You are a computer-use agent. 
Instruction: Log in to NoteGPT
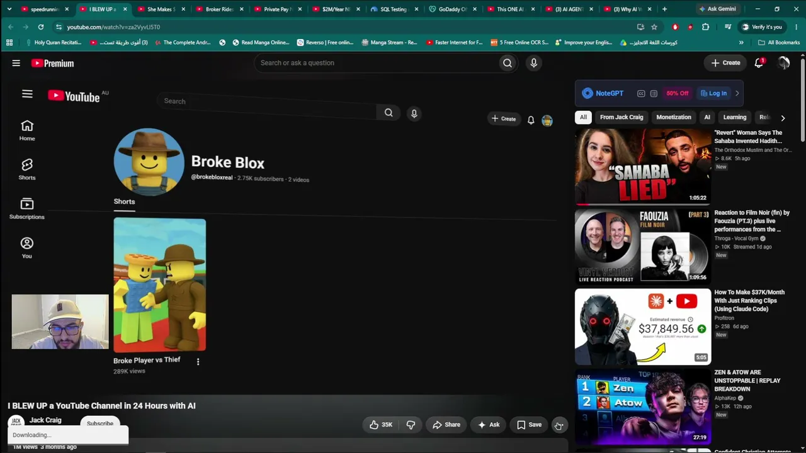[713, 93]
